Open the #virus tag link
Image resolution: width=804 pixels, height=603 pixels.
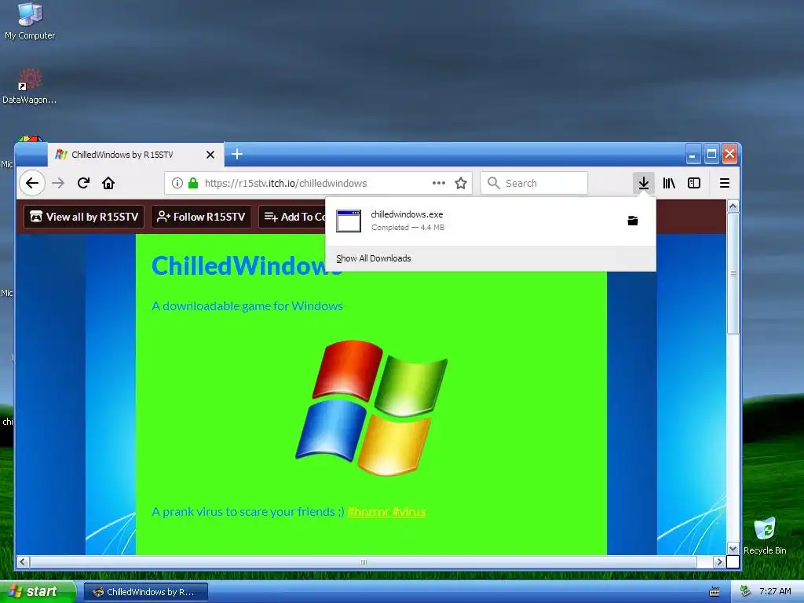point(409,512)
